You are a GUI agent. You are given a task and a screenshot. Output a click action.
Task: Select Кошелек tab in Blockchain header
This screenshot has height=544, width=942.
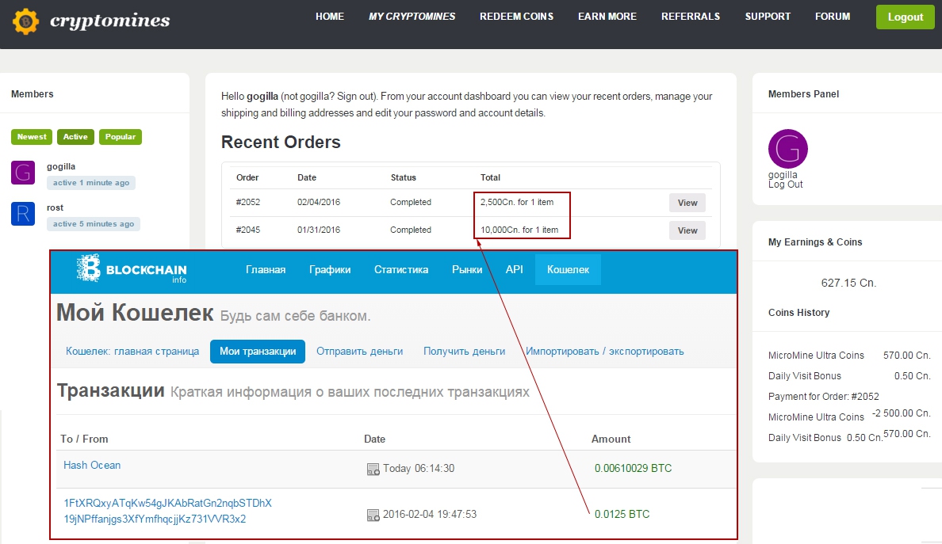coord(568,270)
